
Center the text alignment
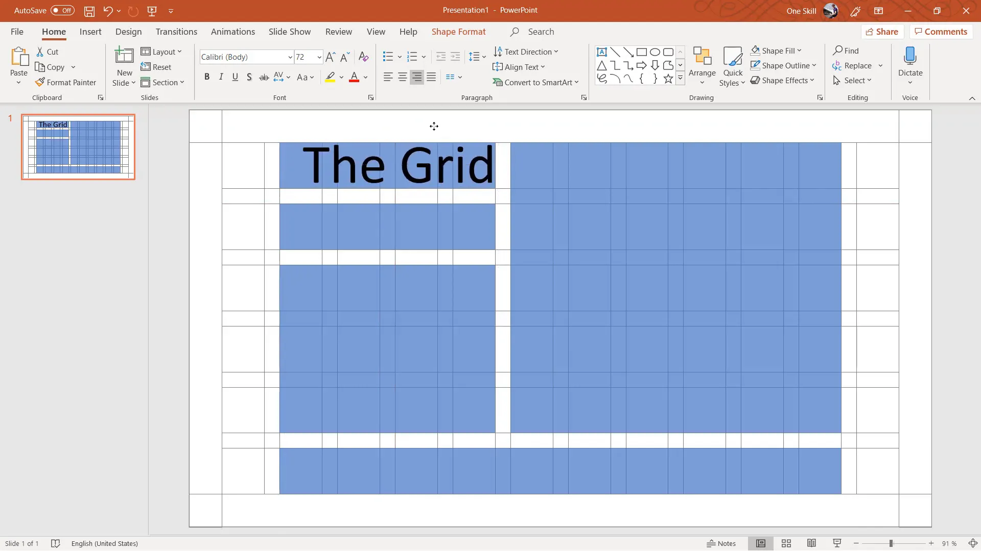pyautogui.click(x=403, y=77)
